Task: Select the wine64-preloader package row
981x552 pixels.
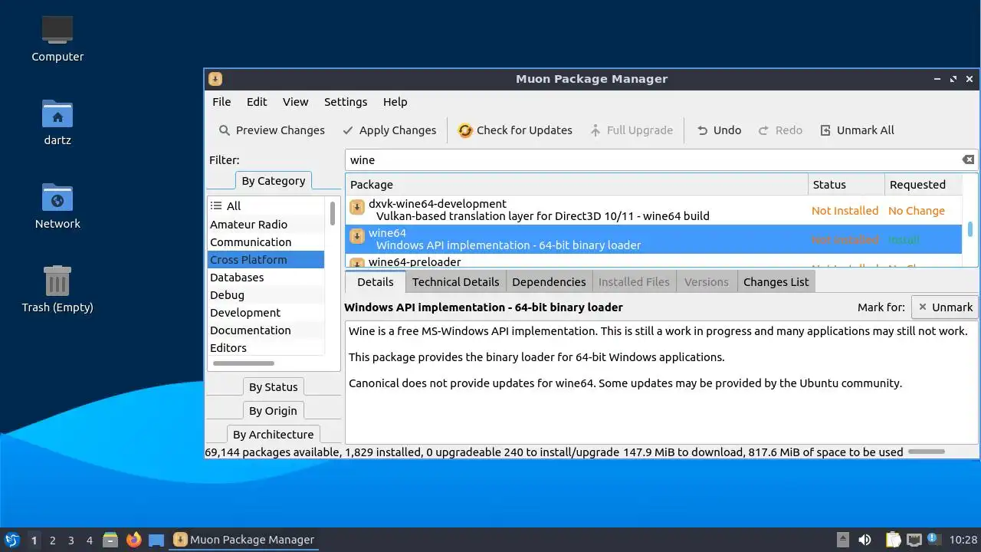Action: pos(654,261)
